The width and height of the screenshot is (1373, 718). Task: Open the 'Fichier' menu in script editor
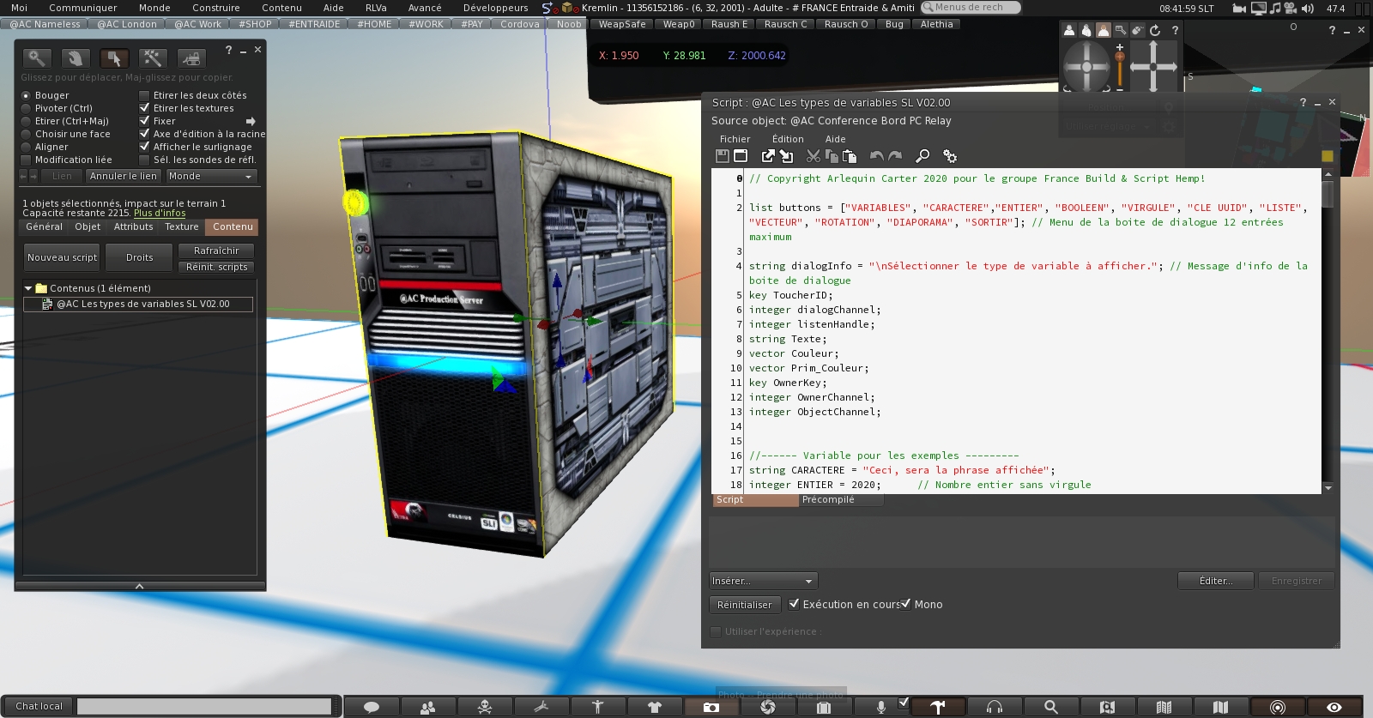click(x=735, y=139)
